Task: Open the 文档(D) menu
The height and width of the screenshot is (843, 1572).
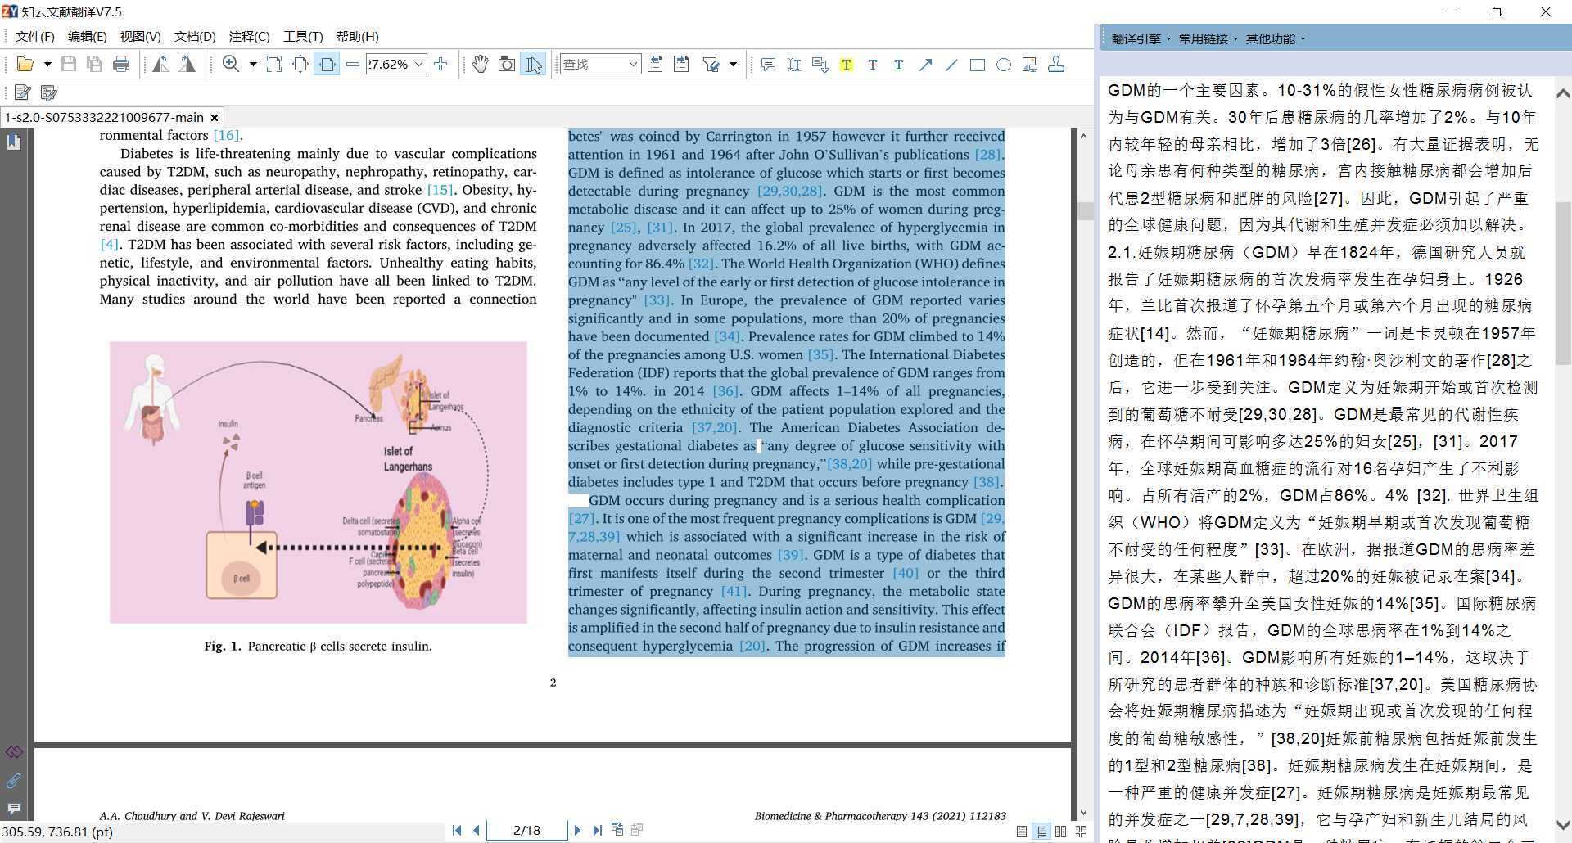Action: point(195,37)
